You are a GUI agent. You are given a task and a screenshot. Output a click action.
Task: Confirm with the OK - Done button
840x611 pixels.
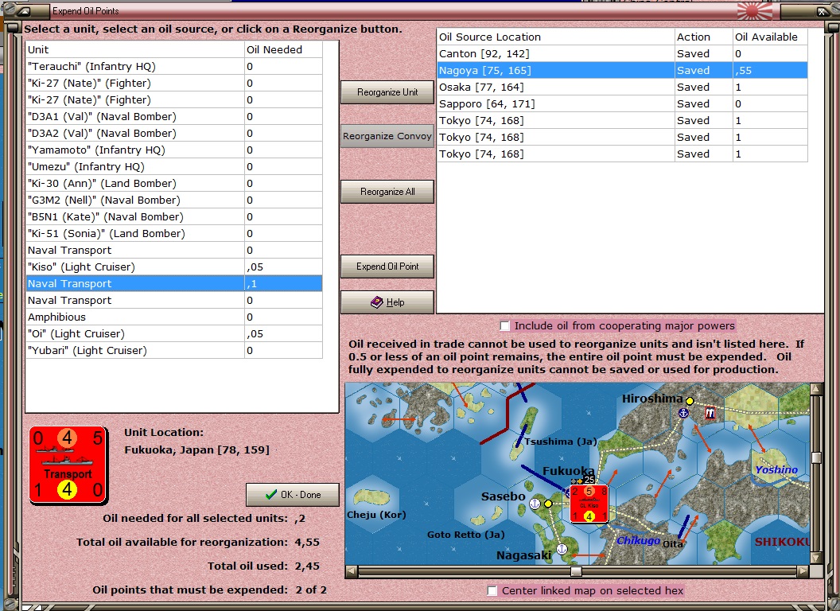[x=293, y=495]
